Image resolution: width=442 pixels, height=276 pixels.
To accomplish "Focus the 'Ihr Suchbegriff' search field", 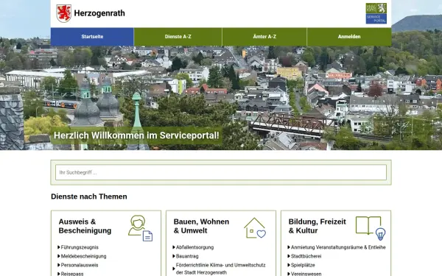I will [221, 172].
